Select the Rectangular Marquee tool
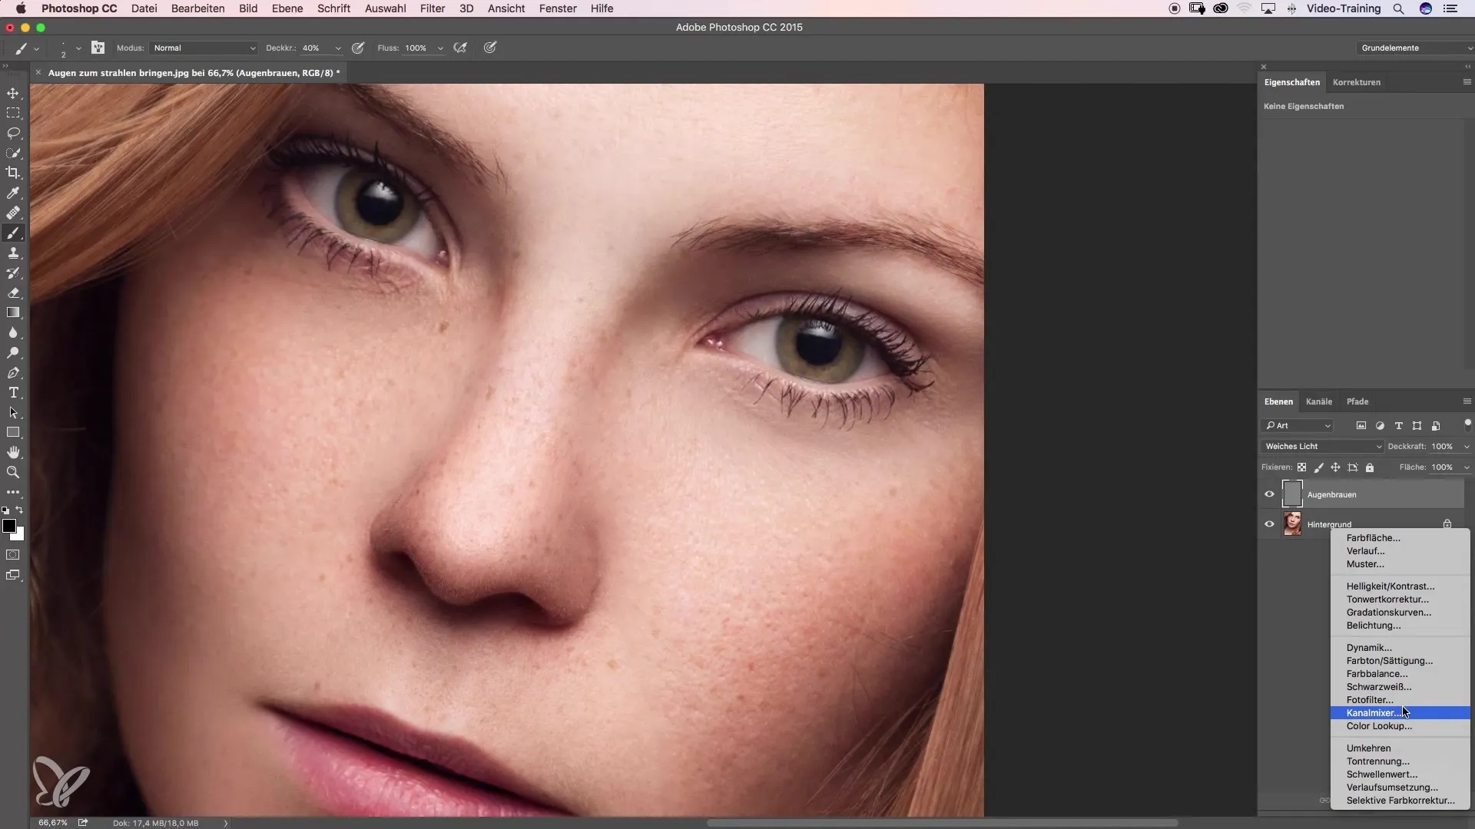This screenshot has width=1475, height=829. 13,113
